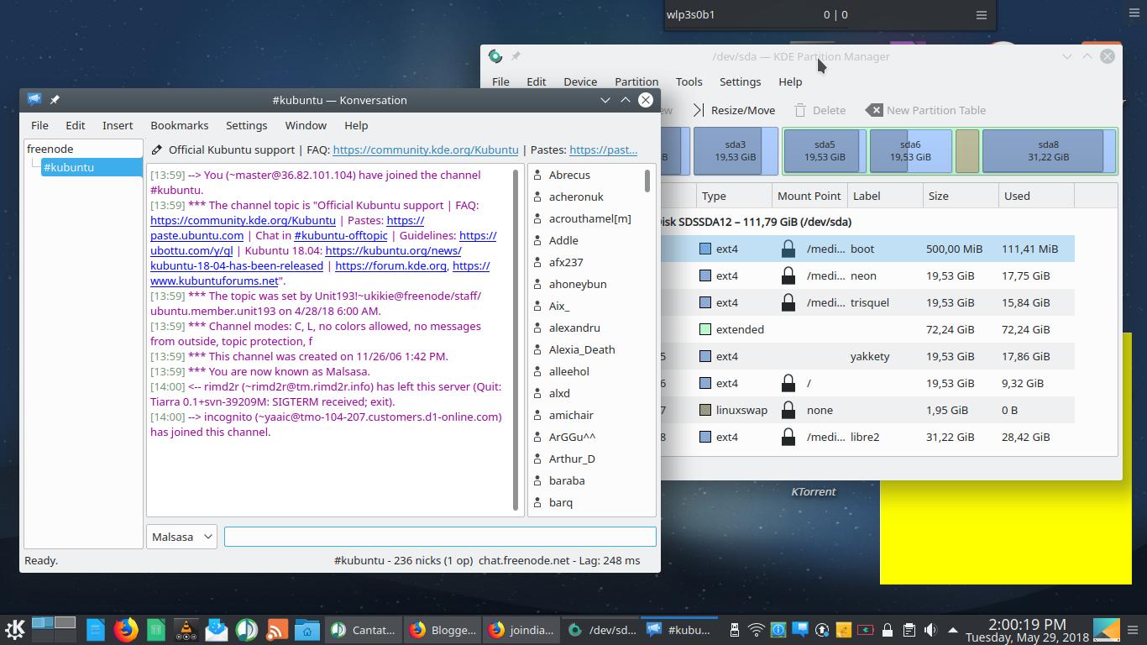Viewport: 1147px width, 645px height.
Task: Select freenode server in channel tree
Action: click(50, 149)
